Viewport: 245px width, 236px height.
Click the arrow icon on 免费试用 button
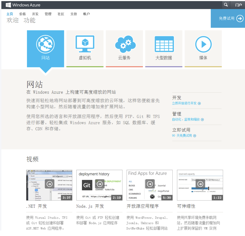tap(240, 19)
